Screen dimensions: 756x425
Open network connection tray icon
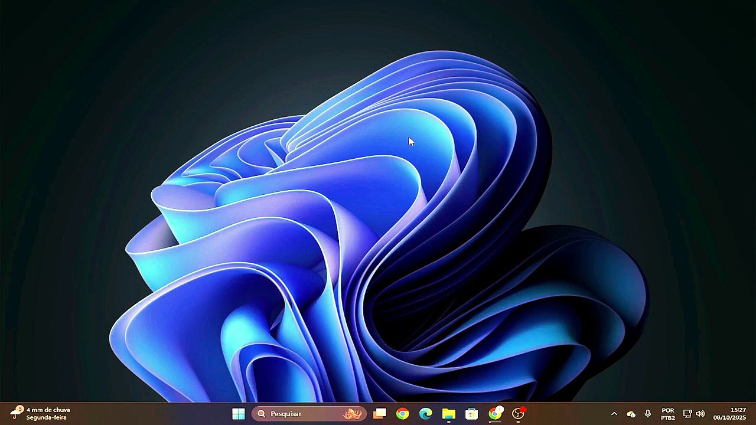click(687, 414)
